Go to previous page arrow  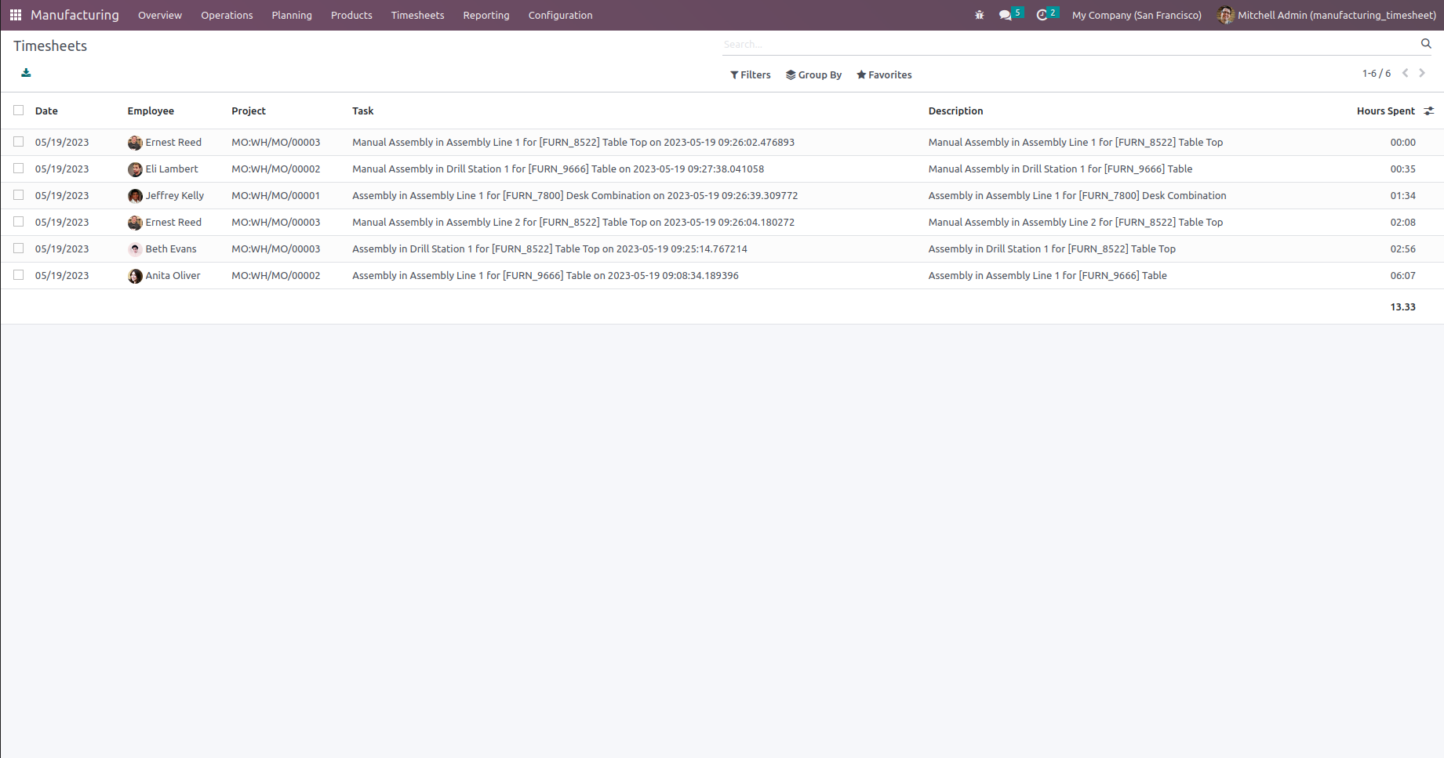[x=1406, y=73]
